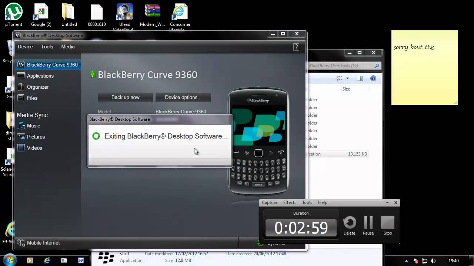Click the taskbar clock showing 19:40

[x=454, y=261]
